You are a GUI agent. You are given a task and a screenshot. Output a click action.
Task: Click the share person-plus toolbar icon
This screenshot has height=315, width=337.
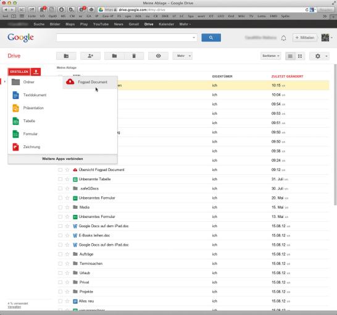point(90,56)
